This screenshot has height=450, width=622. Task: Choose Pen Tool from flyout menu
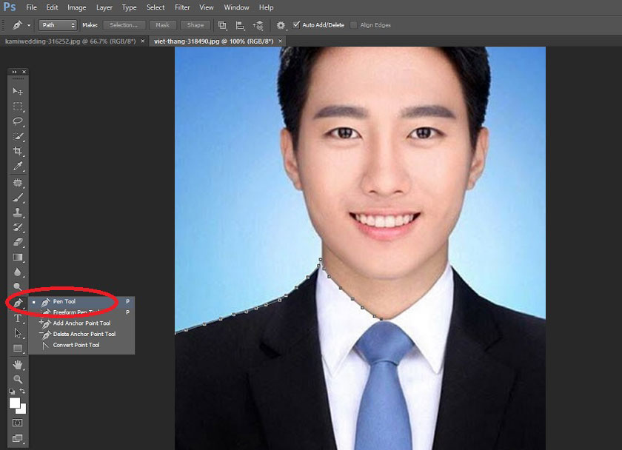tap(81, 301)
